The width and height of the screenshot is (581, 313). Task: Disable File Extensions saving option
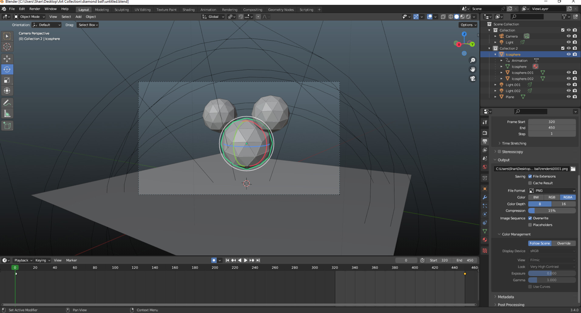[x=530, y=176]
